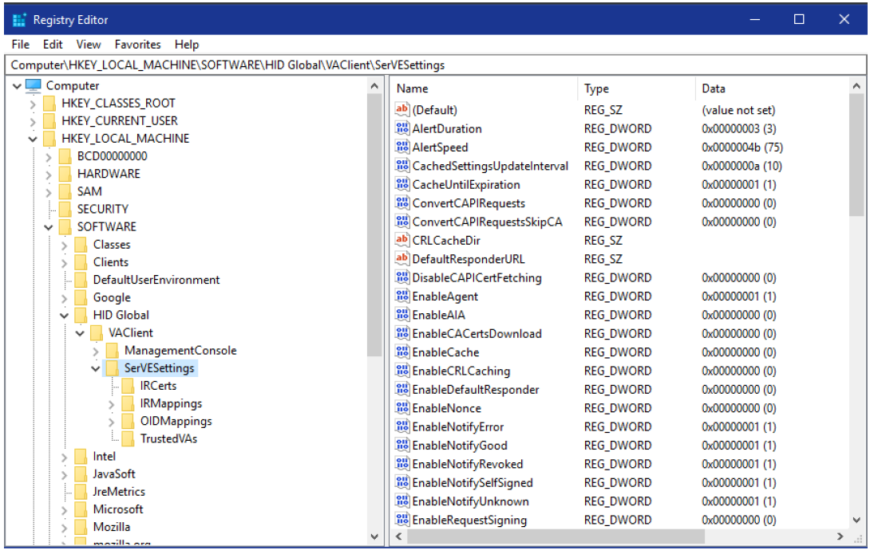Expand the IRMappings key chevron
The width and height of the screenshot is (870, 550).
pyautogui.click(x=113, y=403)
